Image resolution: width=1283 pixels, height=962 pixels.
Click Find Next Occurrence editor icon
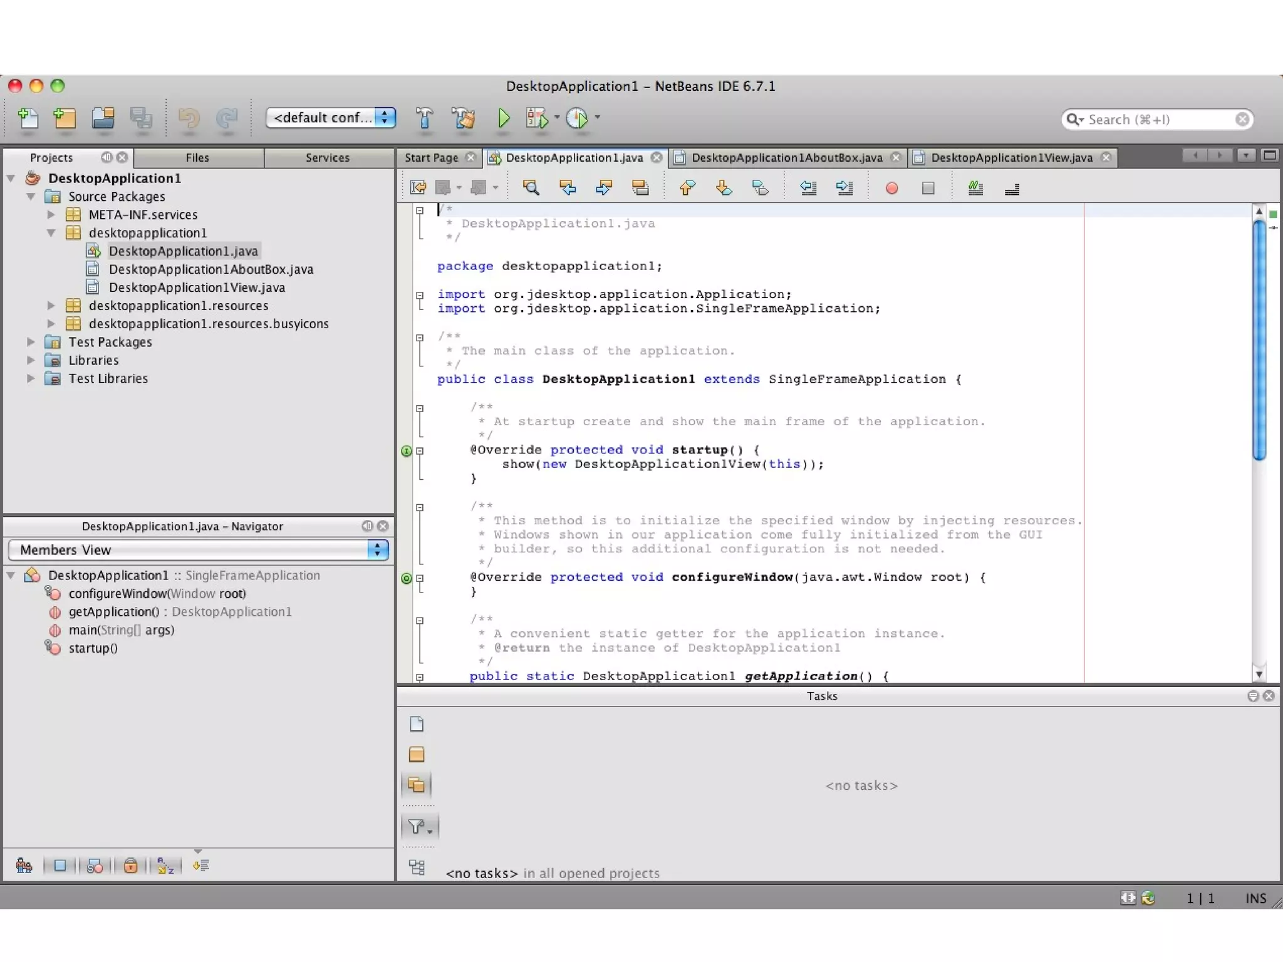[604, 188]
